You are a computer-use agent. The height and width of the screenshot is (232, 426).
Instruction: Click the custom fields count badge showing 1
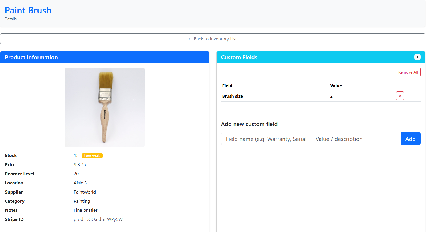click(x=417, y=57)
